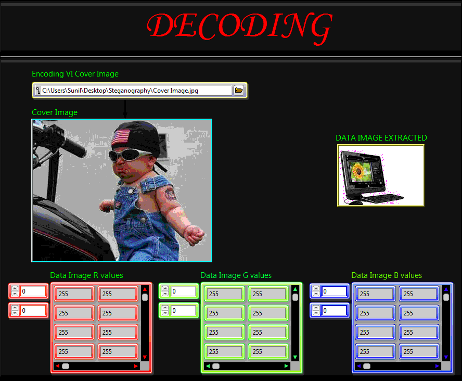Click the R values vertical scrollbar thumb
This screenshot has height=381, width=462.
click(x=145, y=297)
